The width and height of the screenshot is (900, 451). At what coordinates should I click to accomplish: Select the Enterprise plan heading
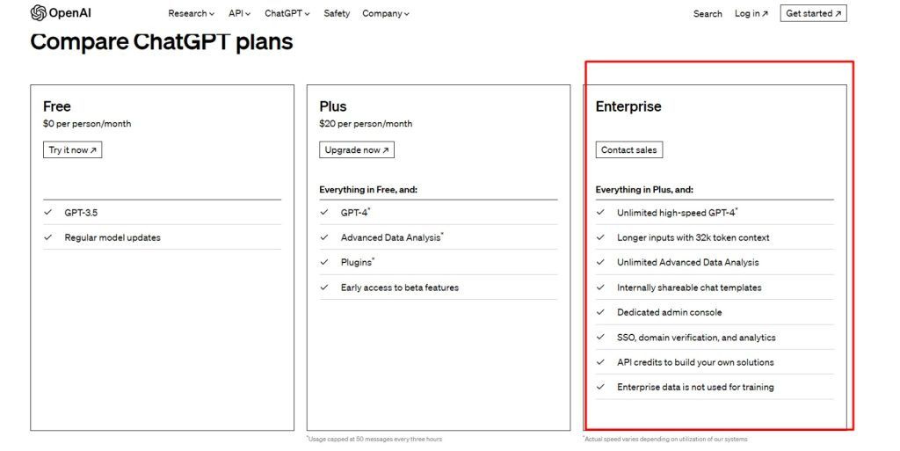628,106
